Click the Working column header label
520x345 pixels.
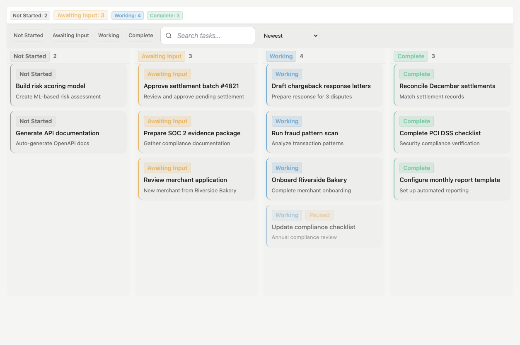tap(281, 56)
